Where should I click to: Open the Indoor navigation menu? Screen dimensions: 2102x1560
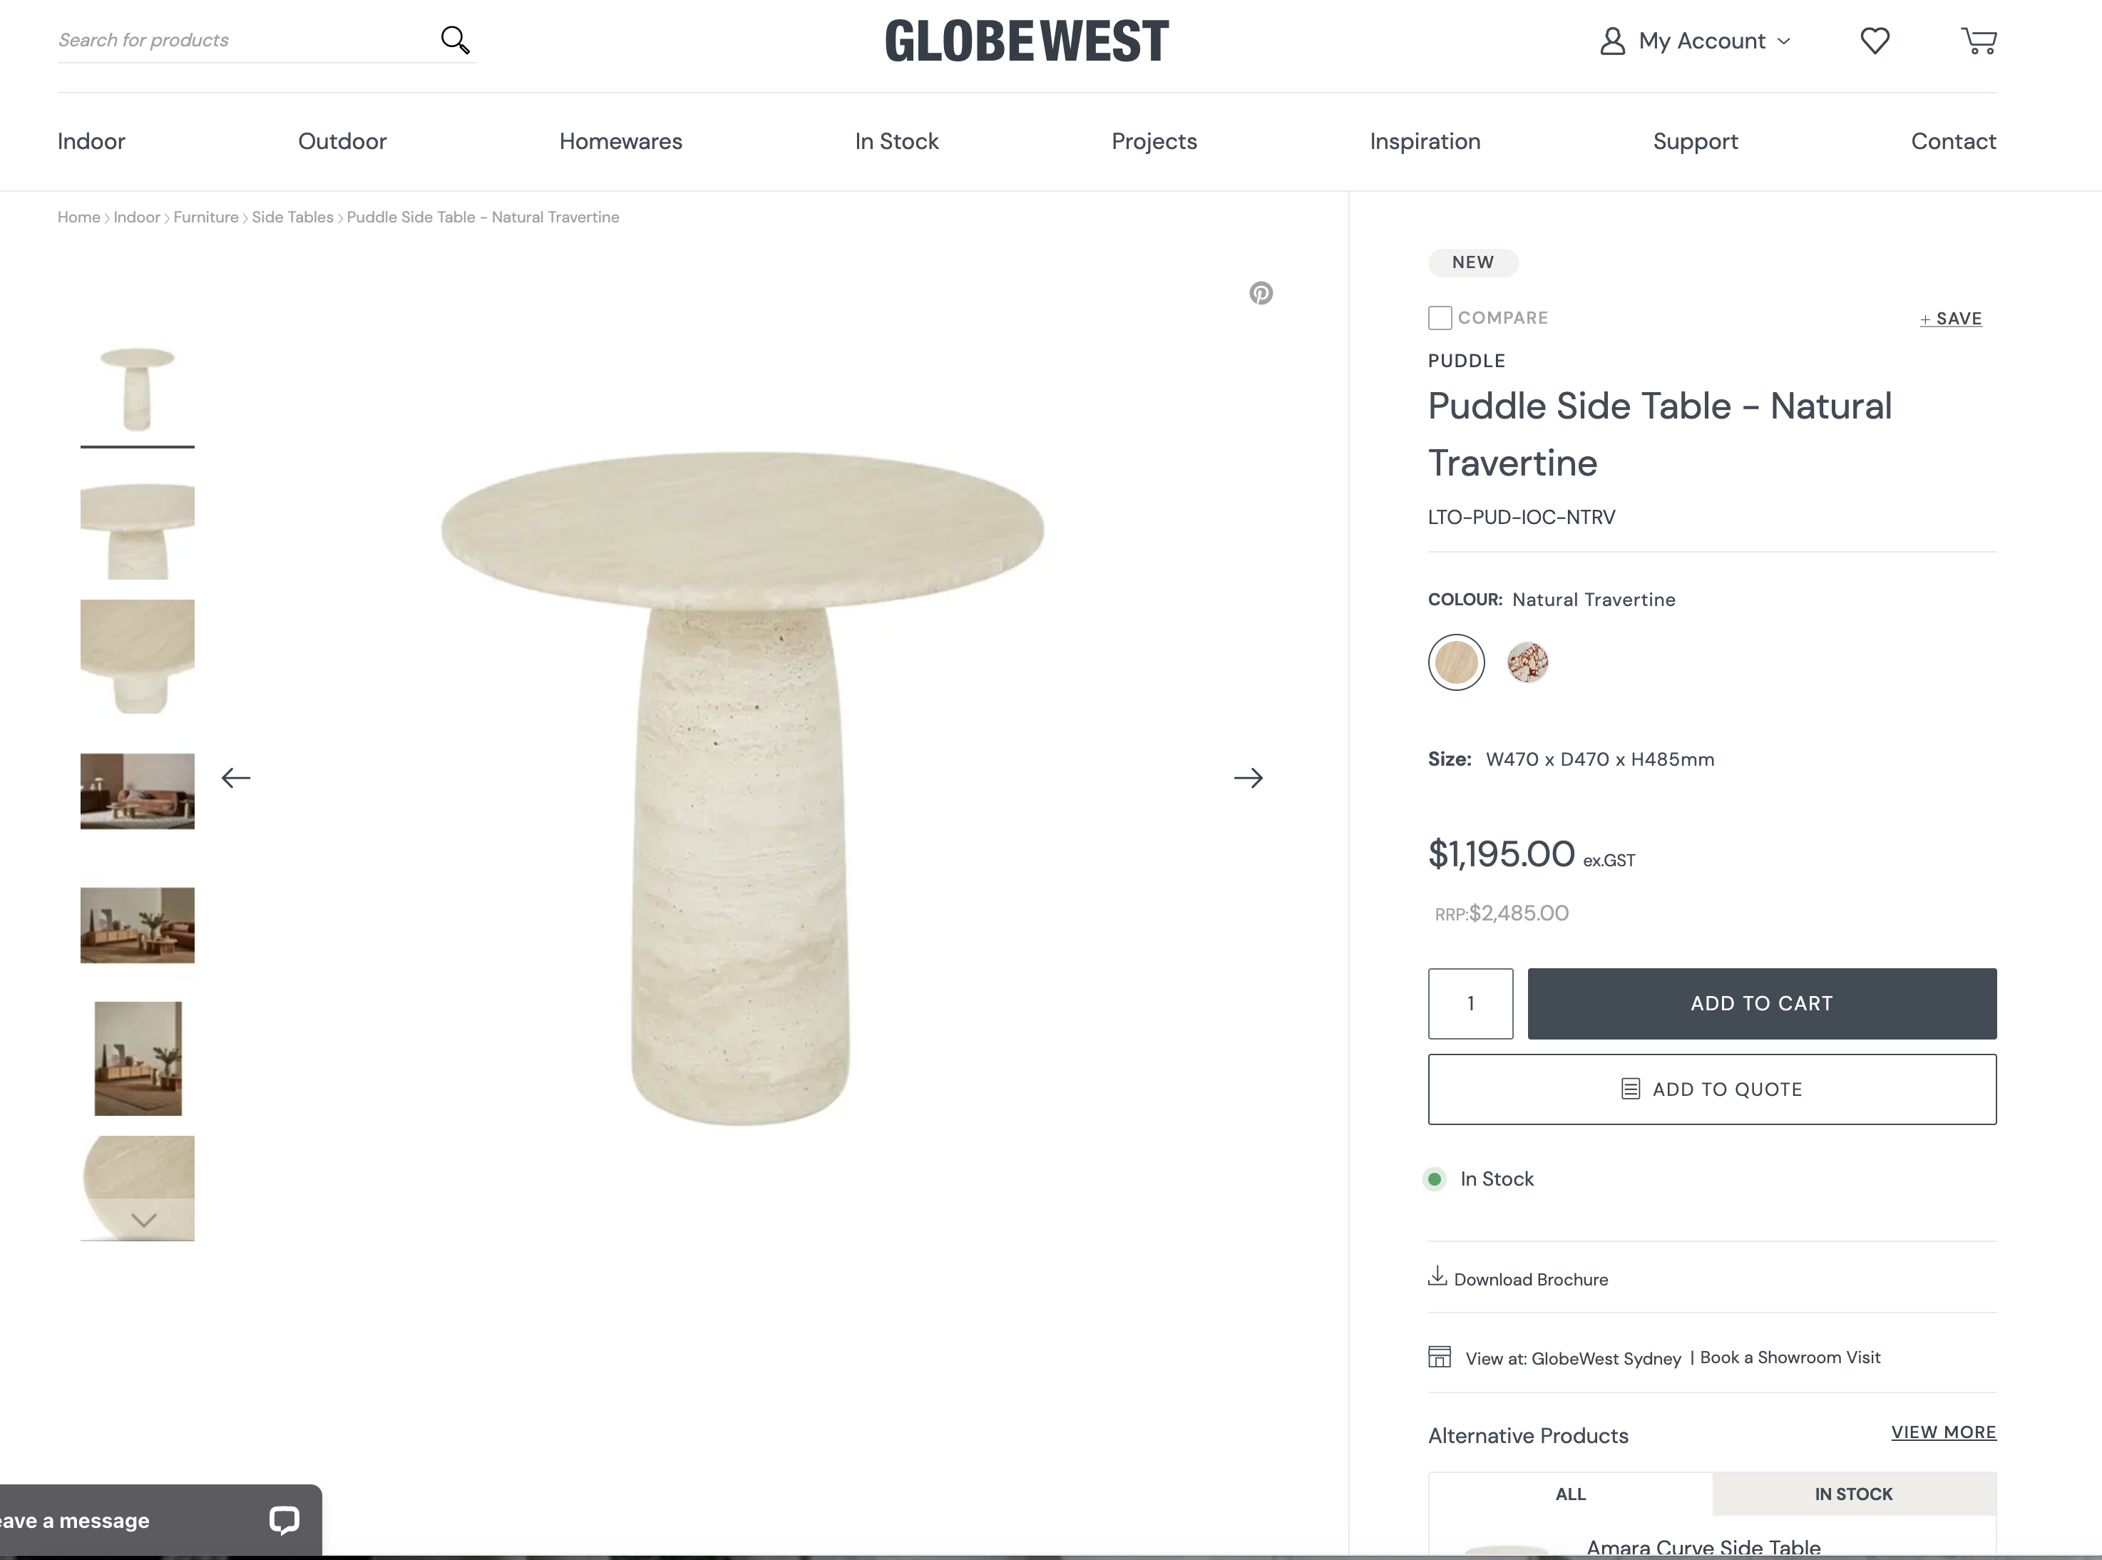point(91,142)
